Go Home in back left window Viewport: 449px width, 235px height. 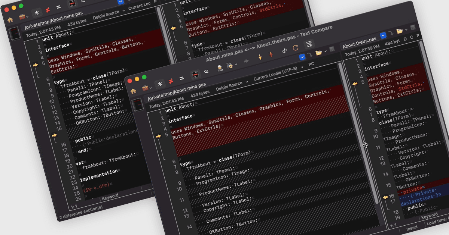click(x=10, y=20)
